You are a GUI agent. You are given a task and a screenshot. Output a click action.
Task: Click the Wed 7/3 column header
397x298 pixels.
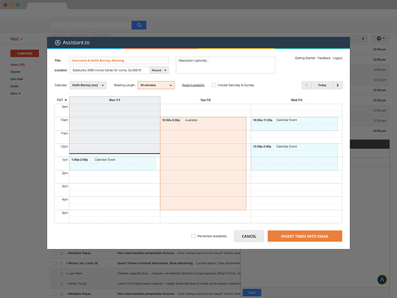(x=296, y=100)
